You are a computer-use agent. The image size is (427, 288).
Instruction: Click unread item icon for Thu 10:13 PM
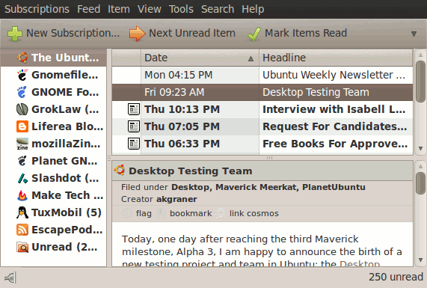(x=134, y=109)
